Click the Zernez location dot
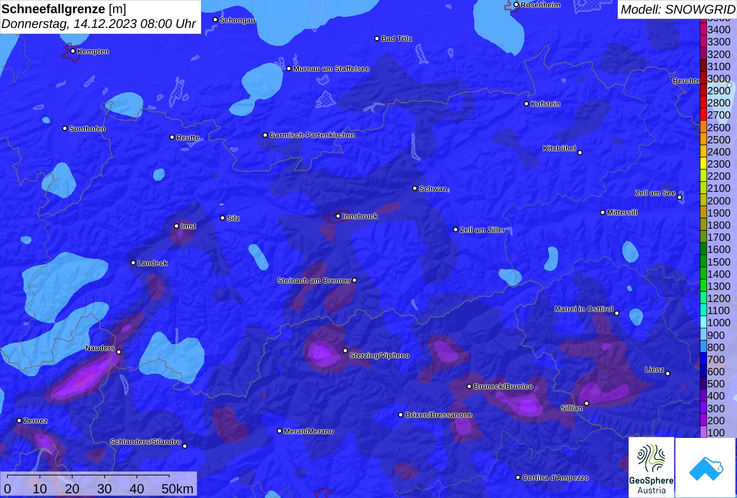Image resolution: width=737 pixels, height=498 pixels. click(x=19, y=421)
